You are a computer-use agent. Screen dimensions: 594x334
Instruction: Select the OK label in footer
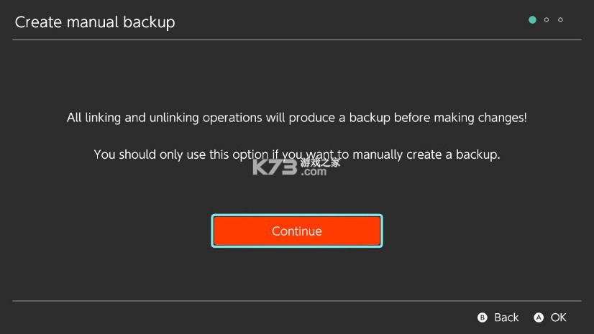559,317
